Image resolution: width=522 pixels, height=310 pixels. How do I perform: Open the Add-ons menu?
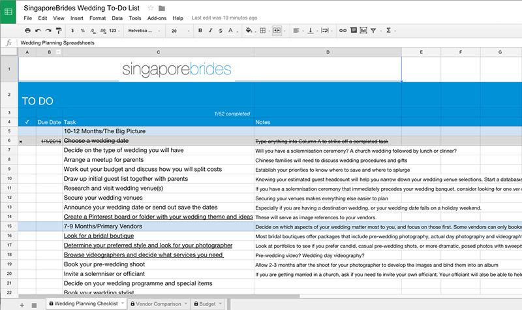point(157,18)
